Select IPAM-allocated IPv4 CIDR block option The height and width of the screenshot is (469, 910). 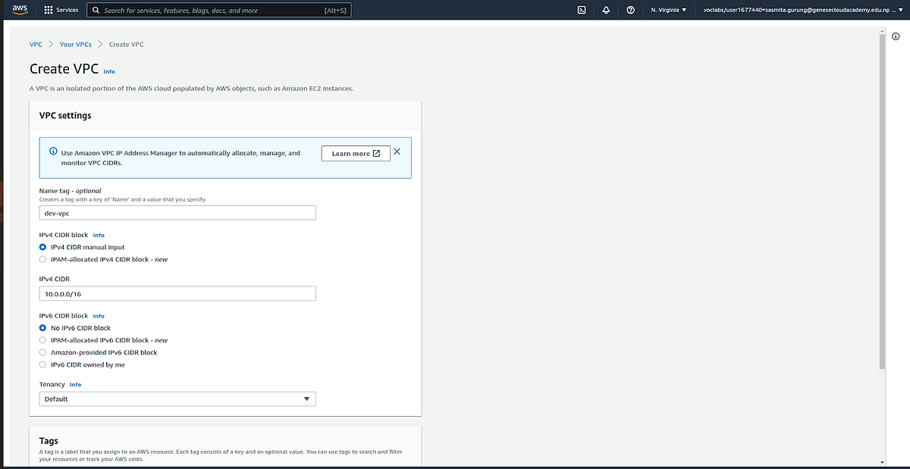(42, 258)
